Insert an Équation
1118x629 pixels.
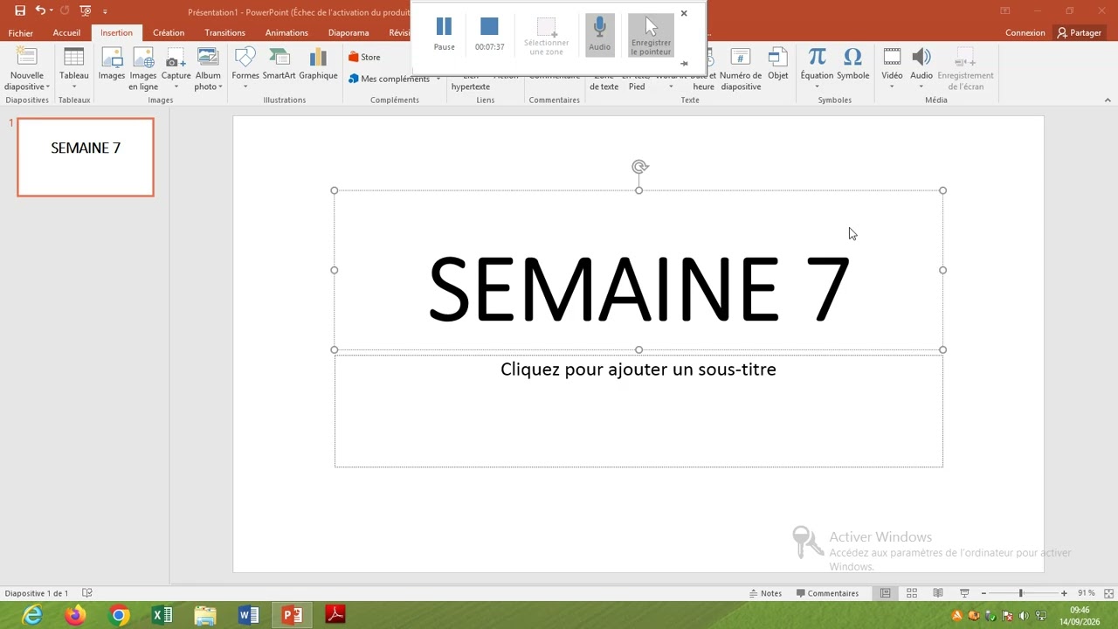pos(817,69)
